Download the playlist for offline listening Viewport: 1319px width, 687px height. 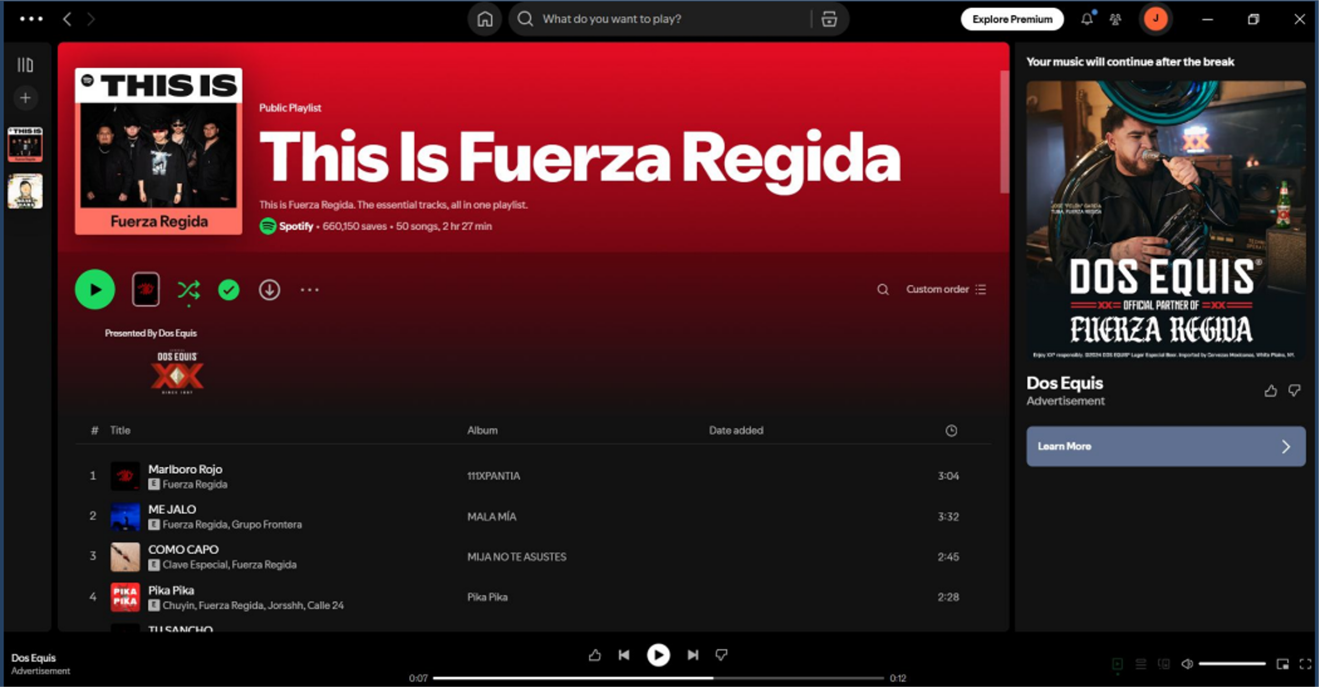269,289
